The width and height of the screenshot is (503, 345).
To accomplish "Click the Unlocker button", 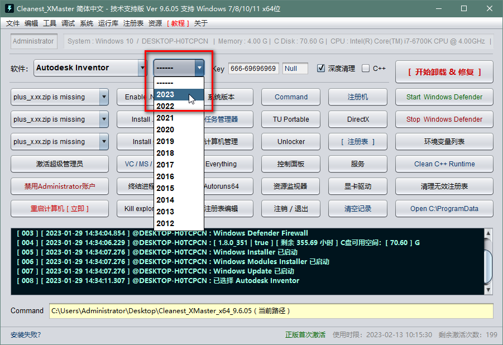I will [x=291, y=142].
